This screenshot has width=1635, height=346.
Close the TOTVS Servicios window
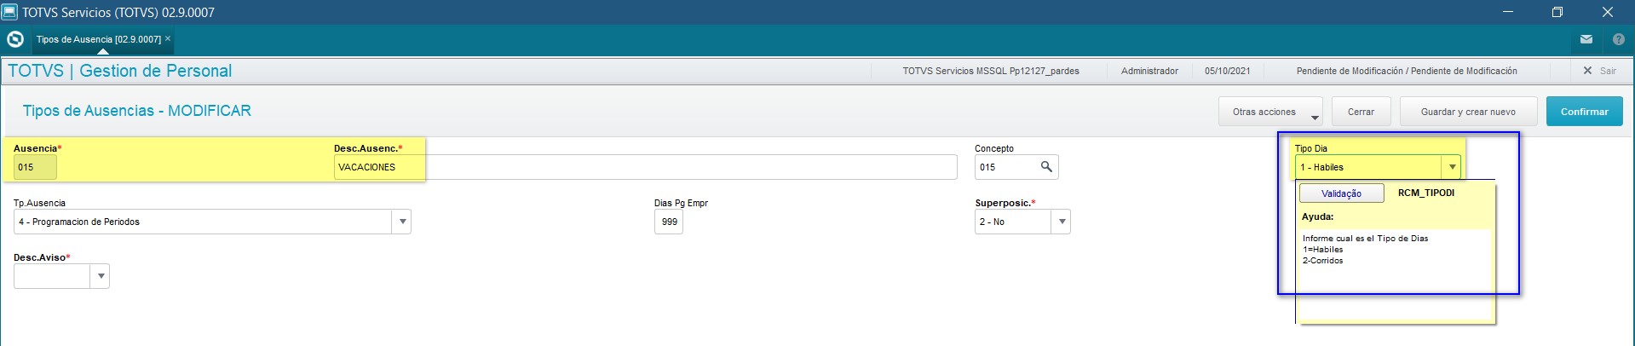coord(1608,12)
